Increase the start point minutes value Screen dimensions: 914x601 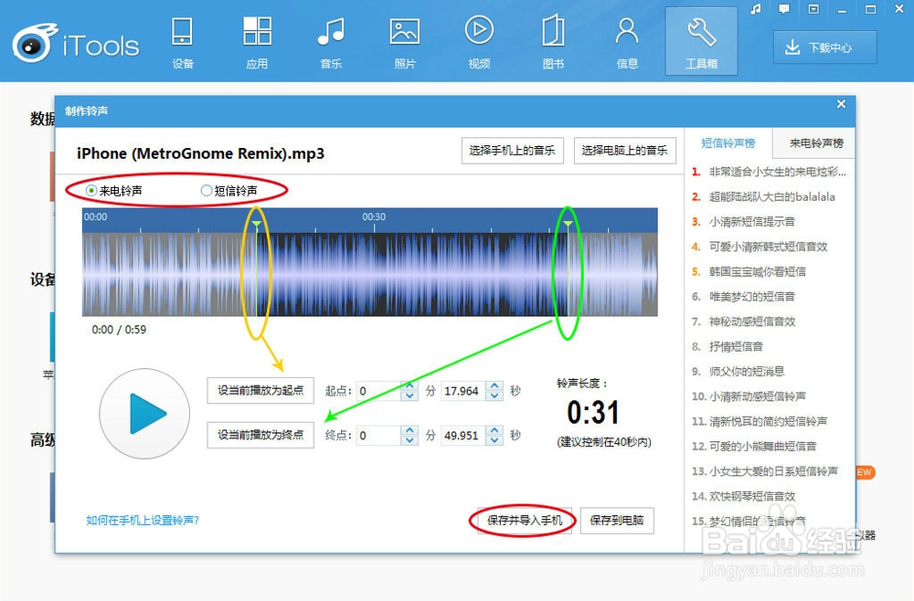tap(409, 385)
